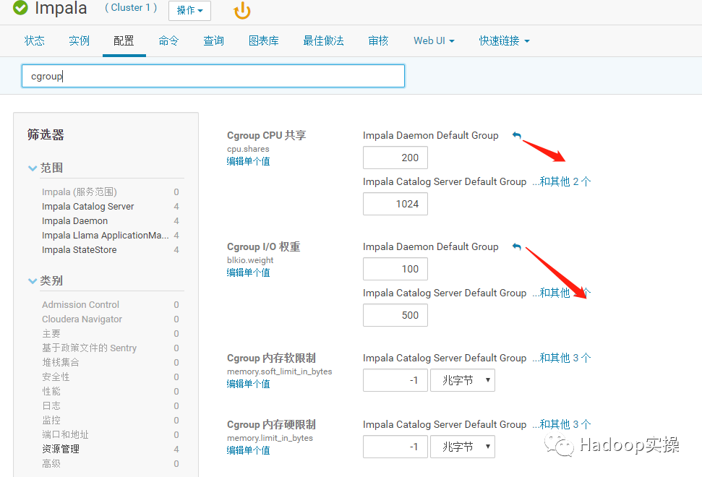
Task: Switch to the 状态 tab
Action: pos(35,40)
